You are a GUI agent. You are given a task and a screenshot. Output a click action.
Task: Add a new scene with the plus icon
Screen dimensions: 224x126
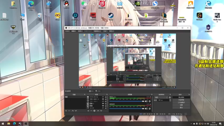[x=66, y=111]
